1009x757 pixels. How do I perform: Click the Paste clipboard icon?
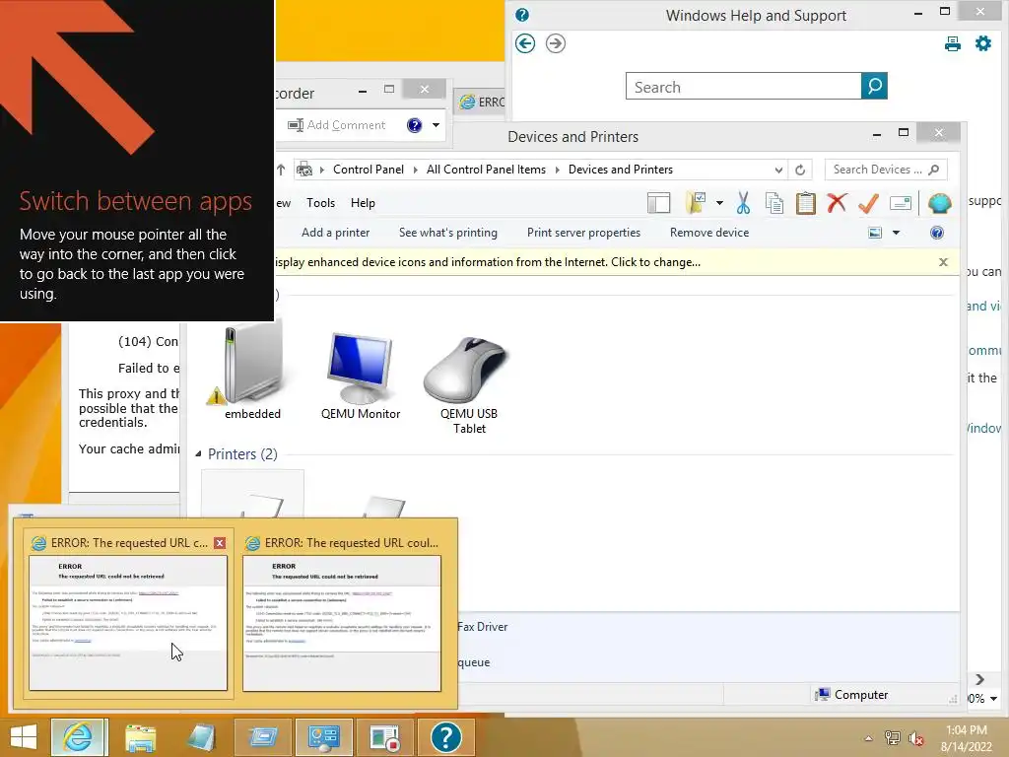(805, 203)
